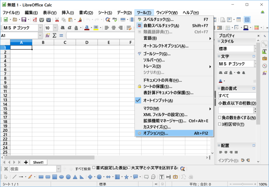Switch to the Sheet1 tab
Viewport: 269px width, 187px height.
(x=38, y=162)
